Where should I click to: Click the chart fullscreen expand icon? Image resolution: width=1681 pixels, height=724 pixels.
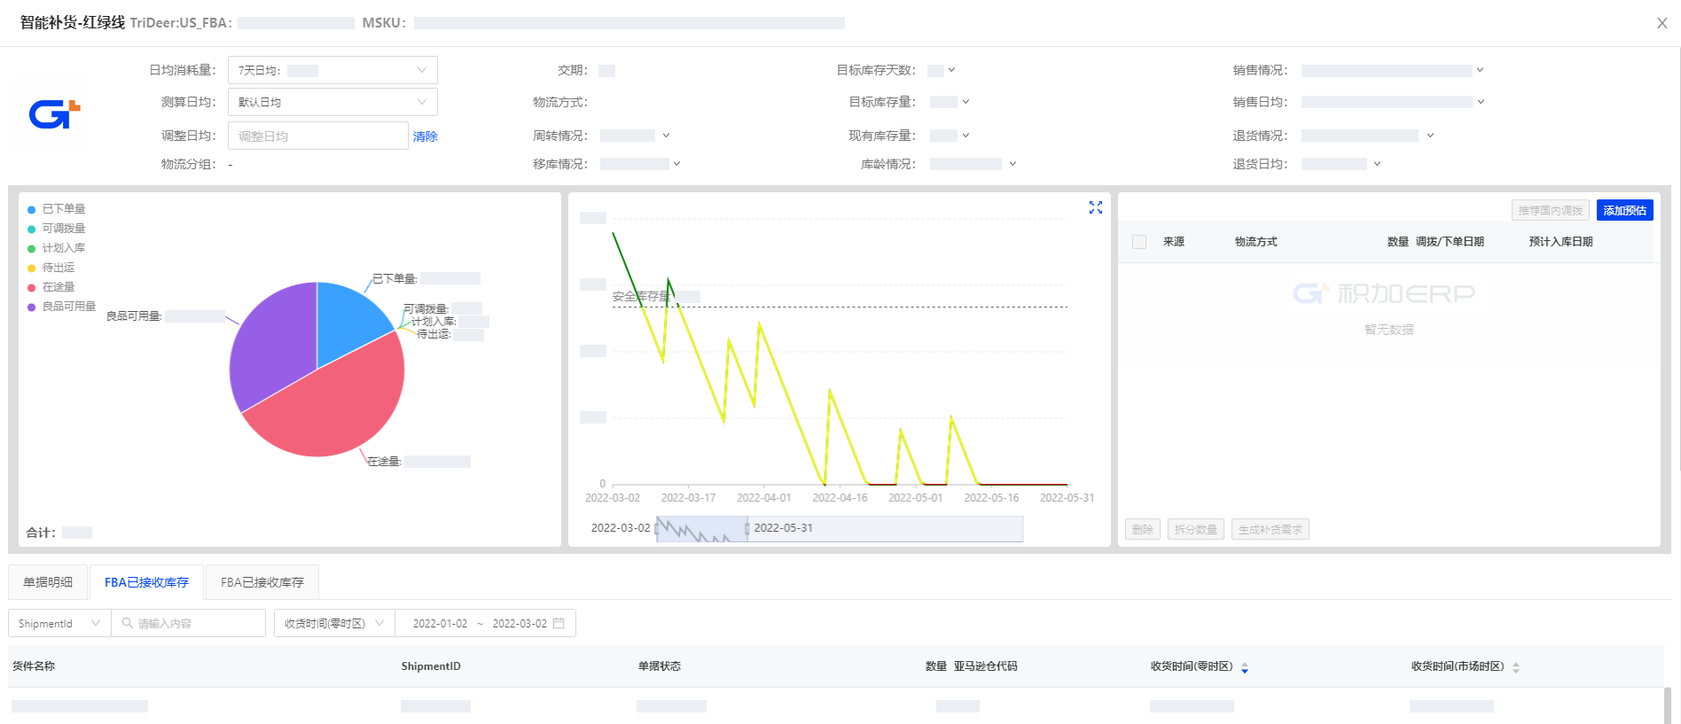coord(1096,207)
